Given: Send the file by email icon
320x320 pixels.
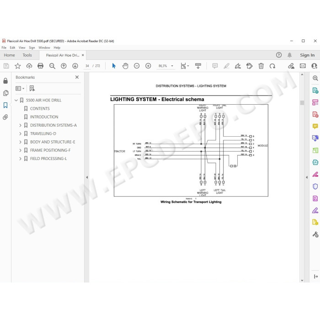Looking at the screenshot, I should point(303,66).
